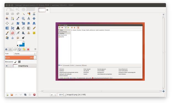This screenshot has height=103, width=174.
Task: Select the Free Select lasso tool
Action: pos(18,14)
